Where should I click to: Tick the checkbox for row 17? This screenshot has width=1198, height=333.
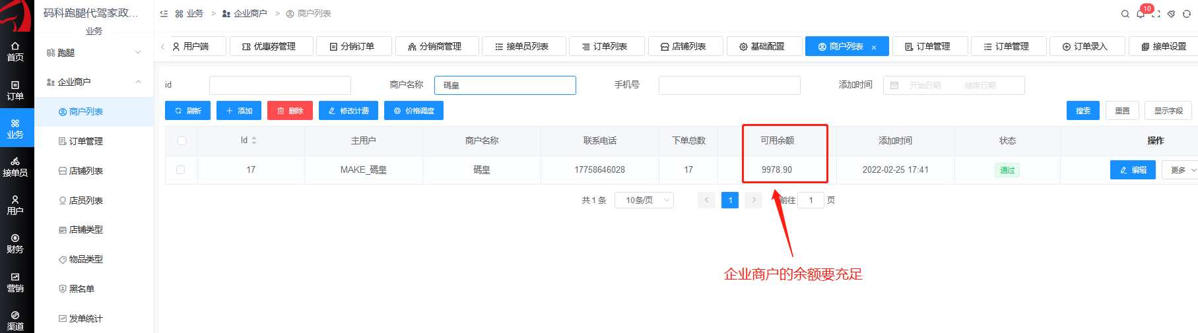point(181,169)
